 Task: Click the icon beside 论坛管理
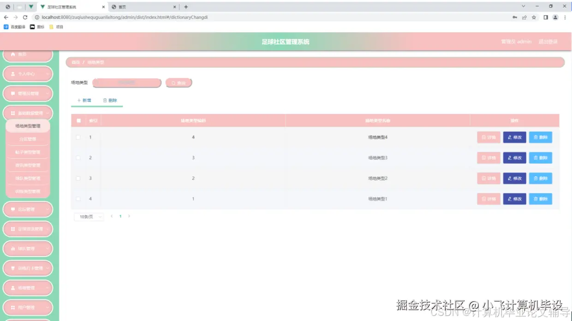tap(13, 209)
